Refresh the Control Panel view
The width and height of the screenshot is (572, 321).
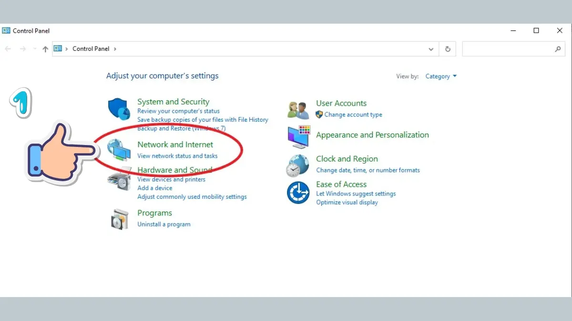click(448, 49)
